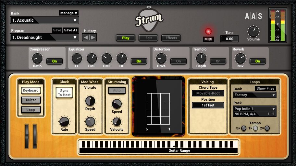Image resolution: width=296 pixels, height=166 pixels.
Task: Select 2x tempo radio button
Action: point(267,128)
